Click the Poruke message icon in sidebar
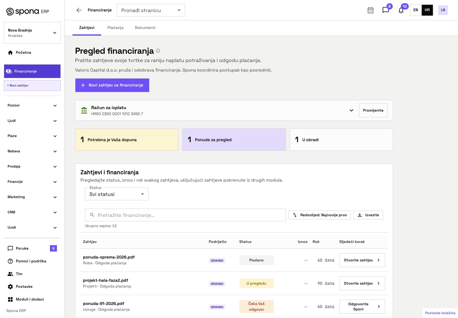 [10, 248]
